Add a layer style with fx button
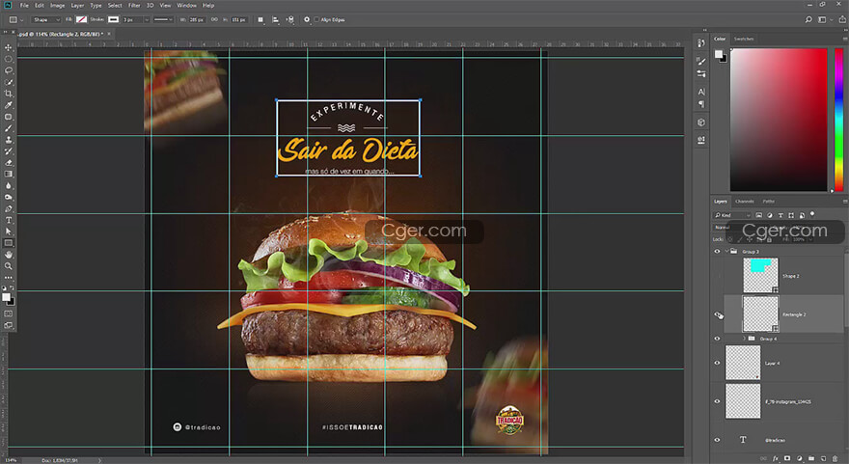This screenshot has height=464, width=849. (776, 458)
